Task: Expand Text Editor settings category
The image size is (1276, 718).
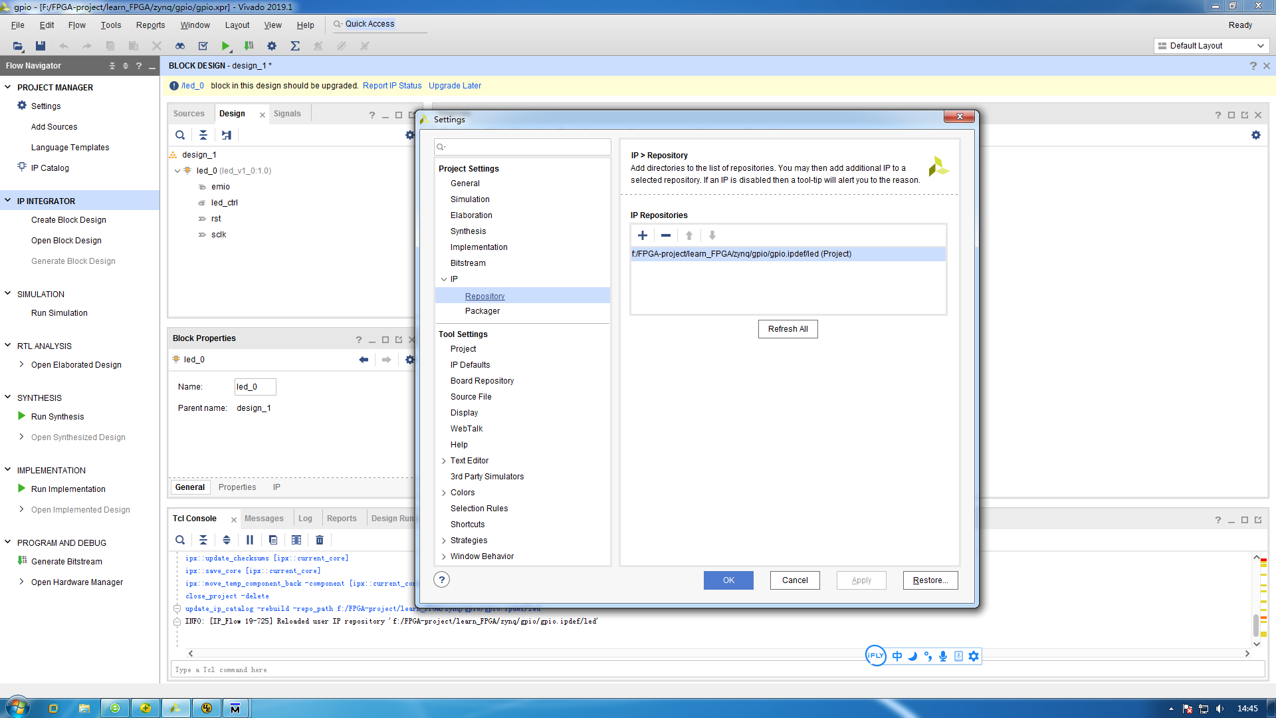Action: [444, 461]
